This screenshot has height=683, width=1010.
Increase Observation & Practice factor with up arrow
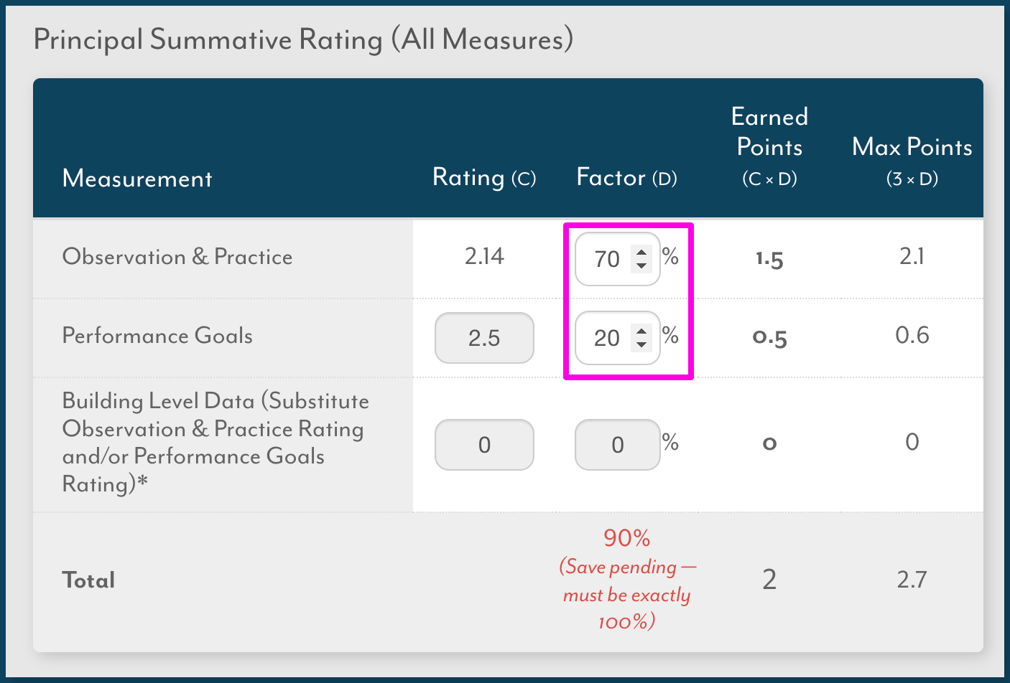point(641,253)
